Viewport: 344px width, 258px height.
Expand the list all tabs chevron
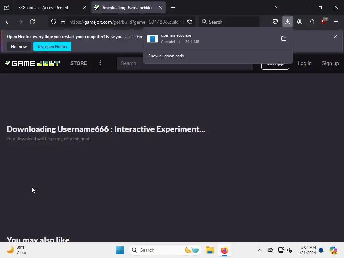[x=277, y=7]
